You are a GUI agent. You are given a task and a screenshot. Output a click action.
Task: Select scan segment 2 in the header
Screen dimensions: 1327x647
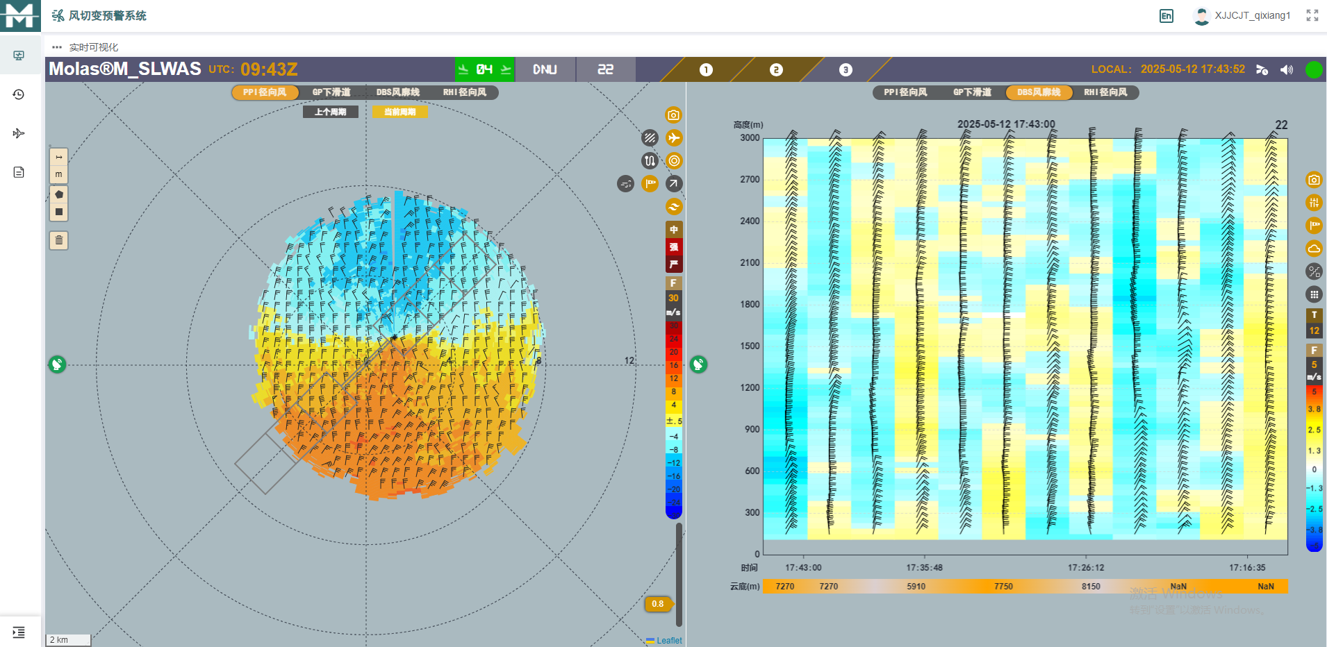(x=776, y=69)
